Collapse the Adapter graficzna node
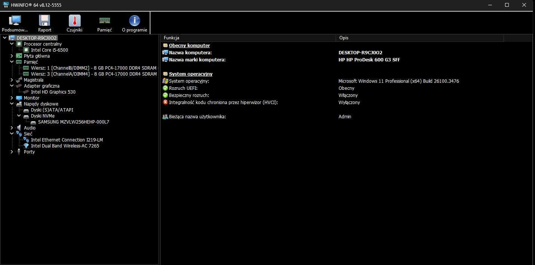 12,86
